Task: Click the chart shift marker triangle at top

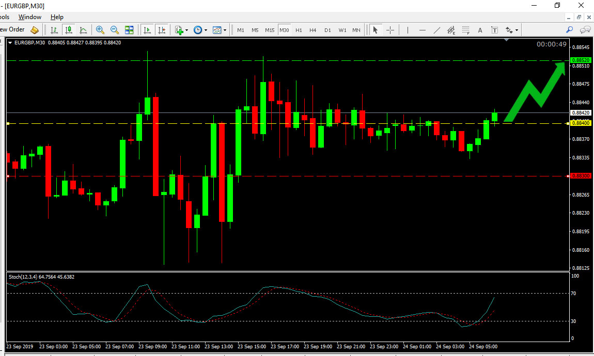Action: point(507,40)
